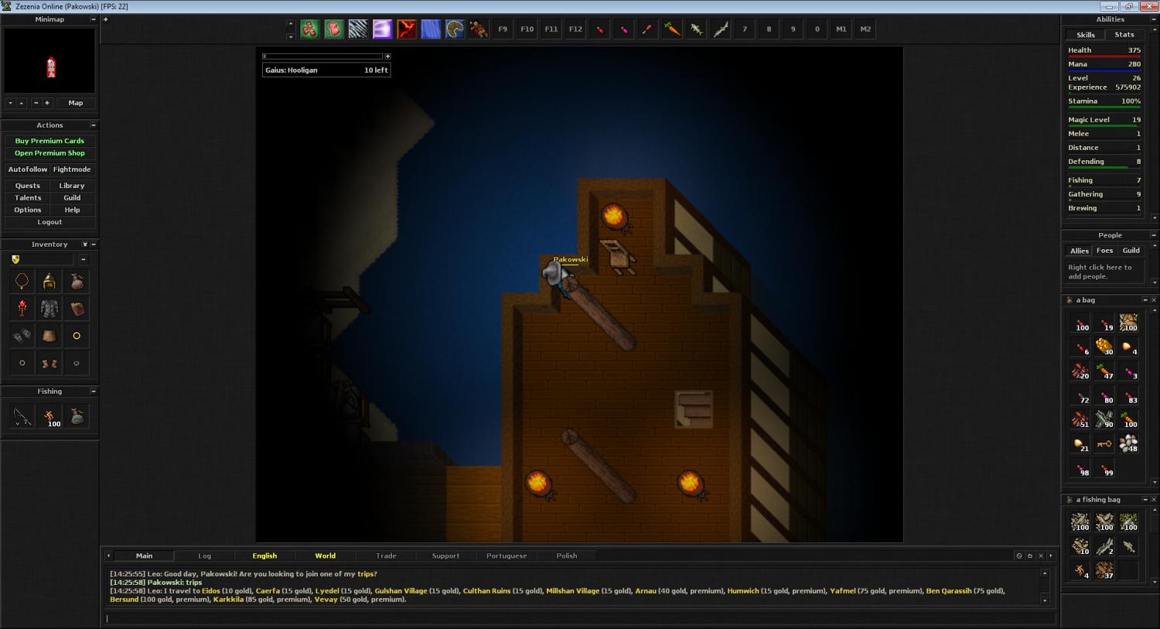Click the eggs stack of 48 in bag
The width and height of the screenshot is (1160, 629).
click(1128, 444)
